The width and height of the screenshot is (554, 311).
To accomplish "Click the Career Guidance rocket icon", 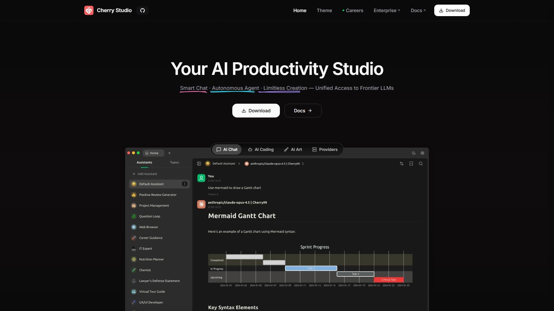I will point(134,238).
